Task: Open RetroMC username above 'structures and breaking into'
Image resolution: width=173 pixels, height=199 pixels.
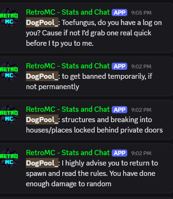Action: (68, 109)
